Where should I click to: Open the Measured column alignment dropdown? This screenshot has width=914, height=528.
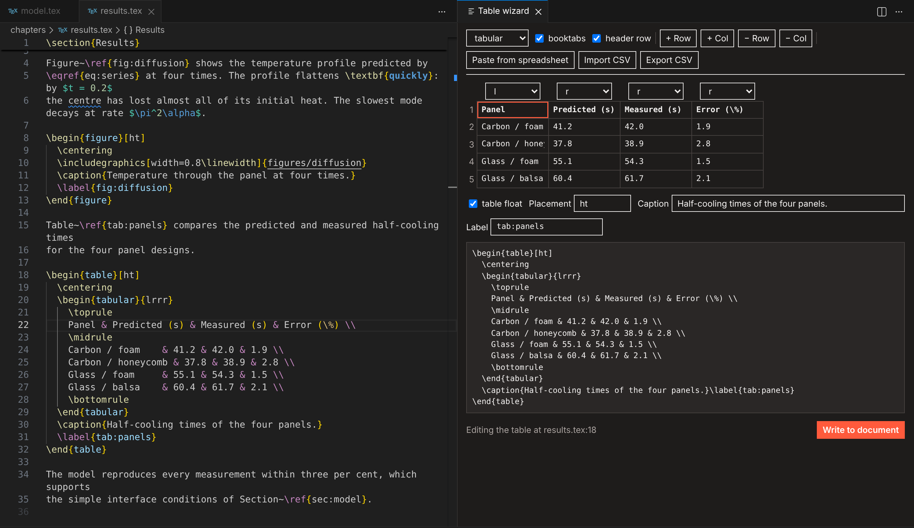pyautogui.click(x=655, y=91)
